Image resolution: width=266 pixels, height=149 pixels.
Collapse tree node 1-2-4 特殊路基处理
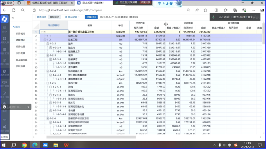click(48, 71)
